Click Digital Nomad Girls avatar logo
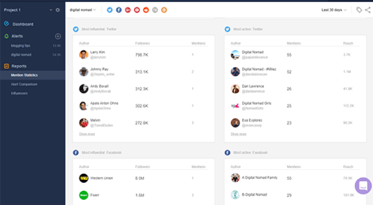 click(x=235, y=106)
